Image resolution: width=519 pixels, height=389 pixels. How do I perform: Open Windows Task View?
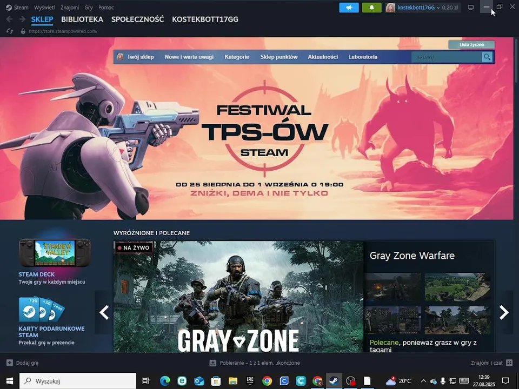coord(146,381)
